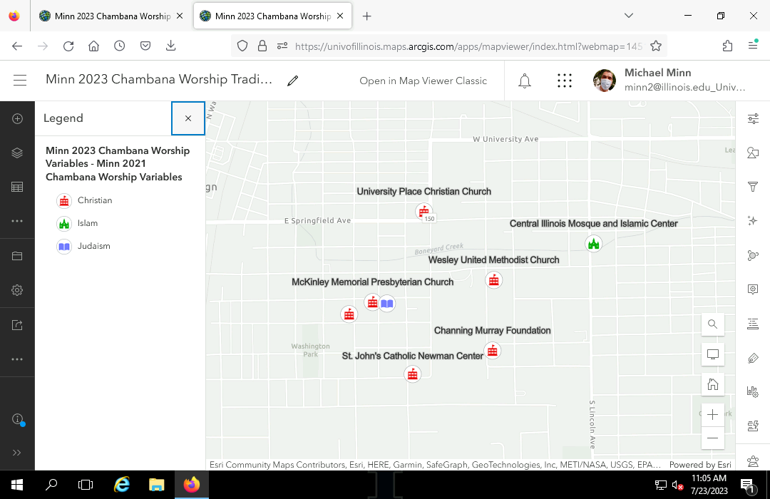The width and height of the screenshot is (770, 499).
Task: Open the Tables panel icon
Action: point(17,187)
